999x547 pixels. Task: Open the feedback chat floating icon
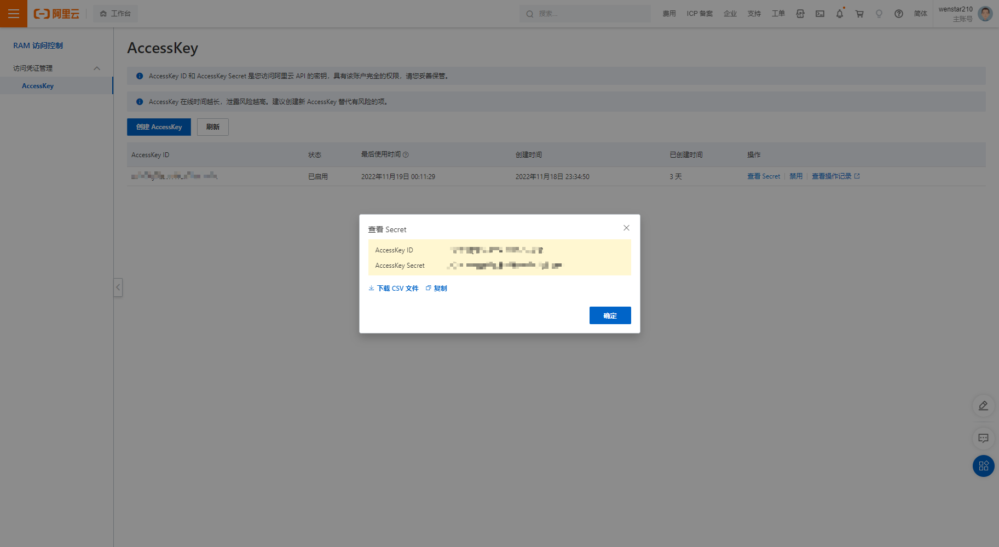[983, 438]
